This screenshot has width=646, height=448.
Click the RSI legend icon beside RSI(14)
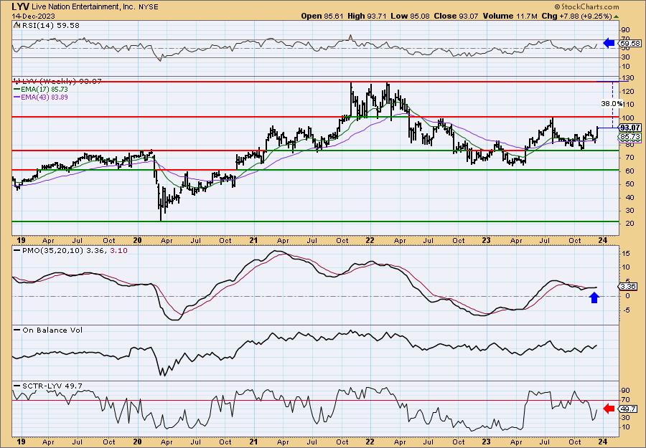click(x=17, y=25)
